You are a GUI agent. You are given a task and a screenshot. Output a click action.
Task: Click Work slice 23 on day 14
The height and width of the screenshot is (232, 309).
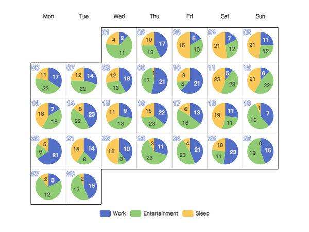[x=92, y=114]
